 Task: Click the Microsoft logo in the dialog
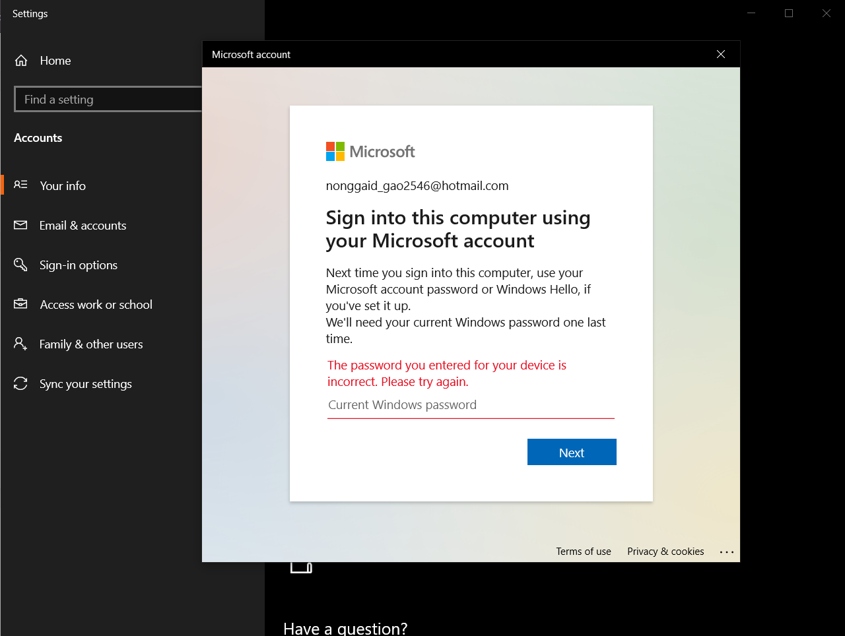tap(370, 152)
